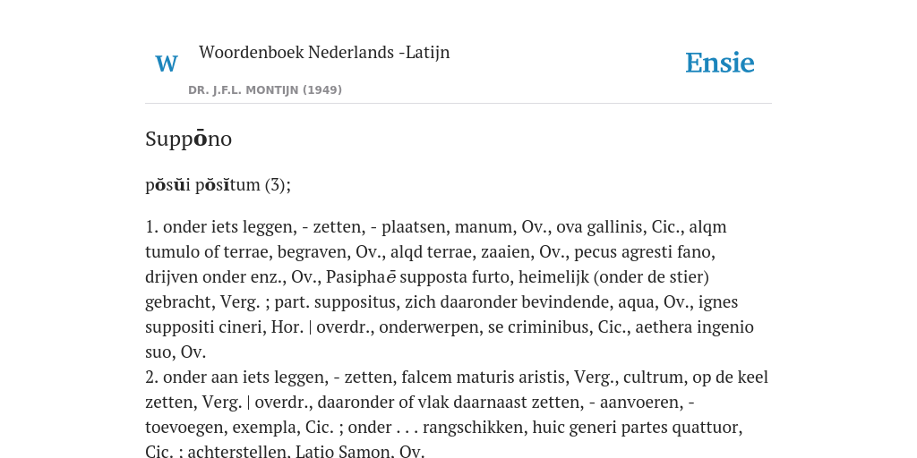Open the author link DR. J.F.L. MONTIJN (1949)
This screenshot has width=917, height=458.
(x=265, y=90)
